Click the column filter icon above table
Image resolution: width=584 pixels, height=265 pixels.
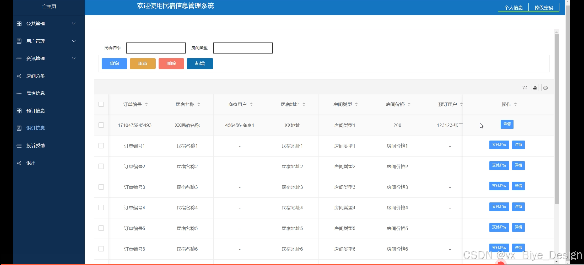[x=525, y=87]
